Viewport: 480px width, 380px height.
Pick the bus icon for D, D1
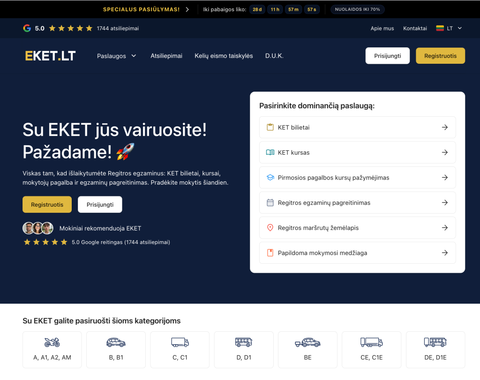click(244, 343)
